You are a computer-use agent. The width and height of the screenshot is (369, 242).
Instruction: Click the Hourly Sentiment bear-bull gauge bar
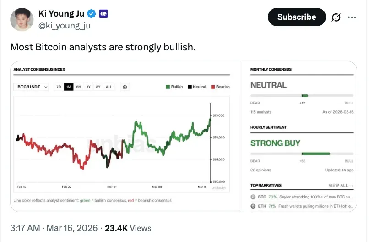point(302,154)
